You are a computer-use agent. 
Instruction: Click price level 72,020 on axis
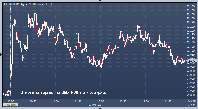[191, 66]
